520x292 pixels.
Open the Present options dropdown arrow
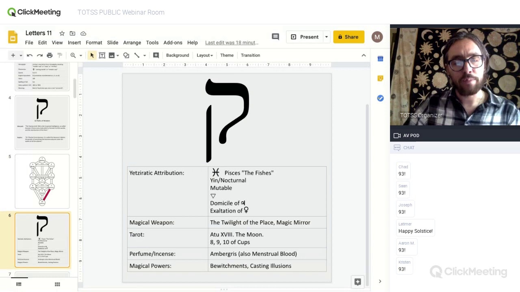[x=326, y=37]
